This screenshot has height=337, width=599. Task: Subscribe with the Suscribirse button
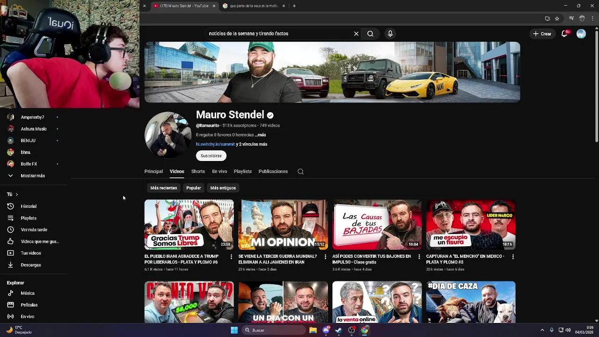(x=211, y=156)
